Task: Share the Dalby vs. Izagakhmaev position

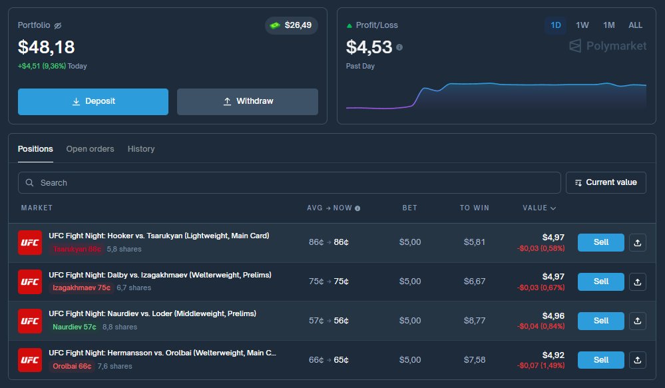Action: pyautogui.click(x=638, y=282)
